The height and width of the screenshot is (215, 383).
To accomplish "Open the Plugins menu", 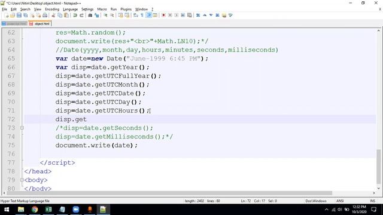I will pos(126,10).
